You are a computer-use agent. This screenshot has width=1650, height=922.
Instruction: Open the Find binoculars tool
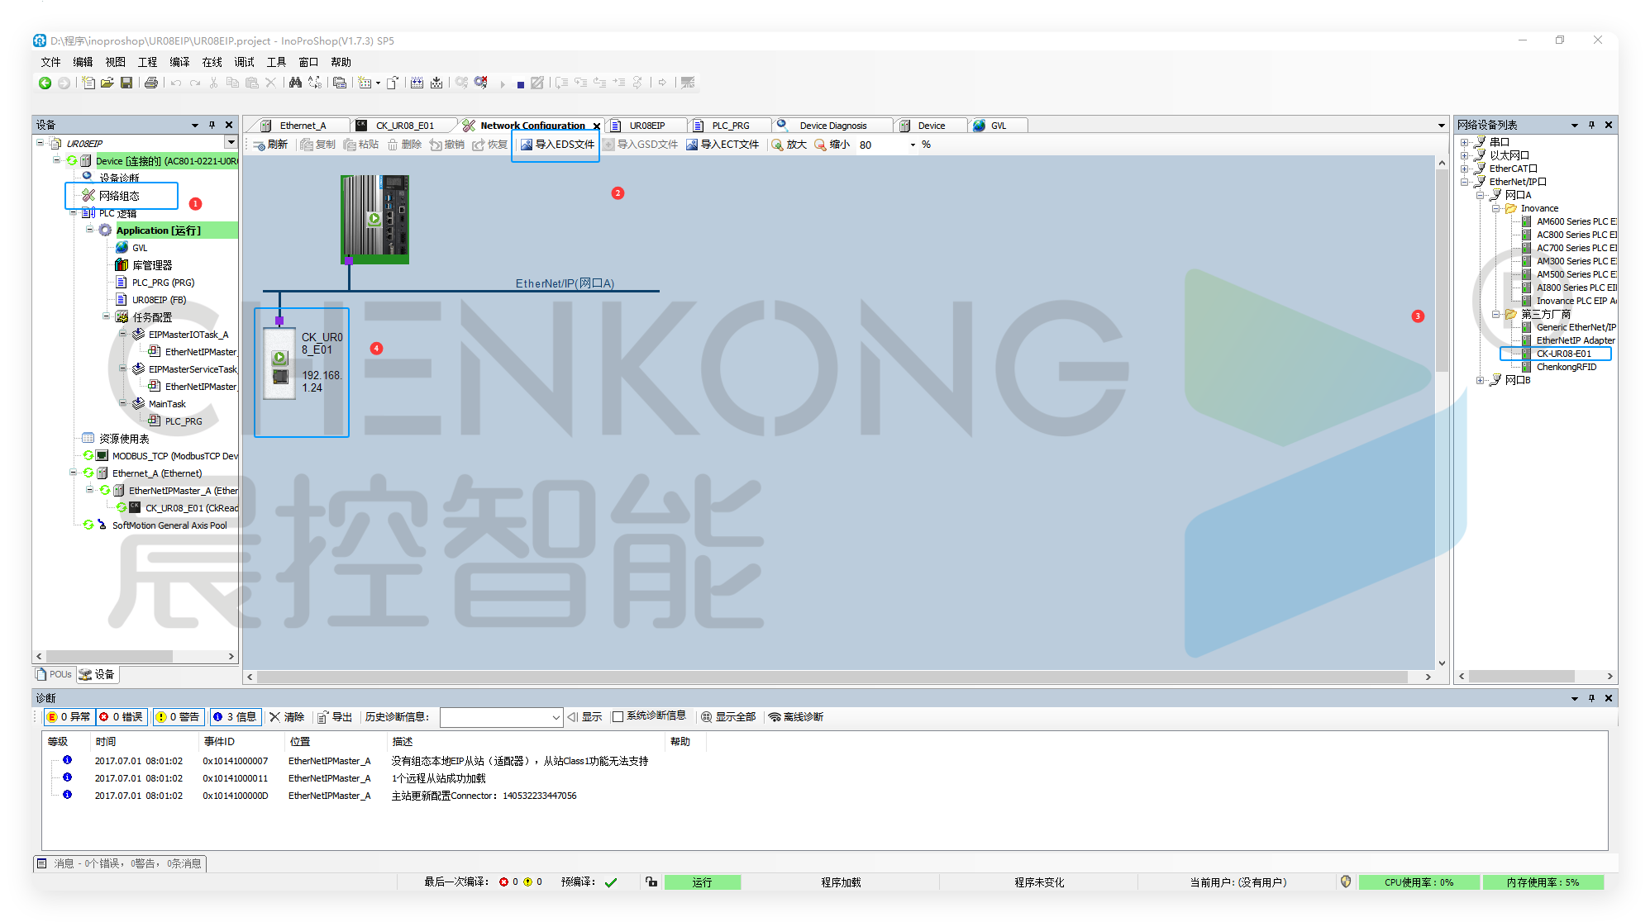(x=295, y=83)
